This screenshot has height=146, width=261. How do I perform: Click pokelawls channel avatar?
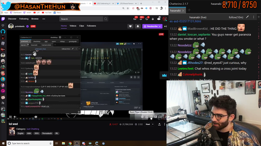click(11, 26)
